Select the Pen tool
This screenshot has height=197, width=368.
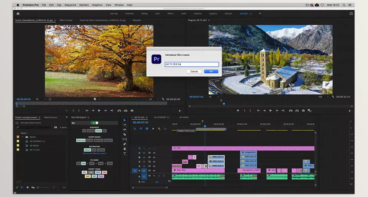[x=125, y=144]
